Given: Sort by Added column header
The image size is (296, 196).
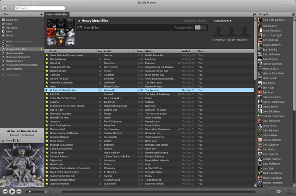Looking at the screenshot, I should click(x=189, y=51).
